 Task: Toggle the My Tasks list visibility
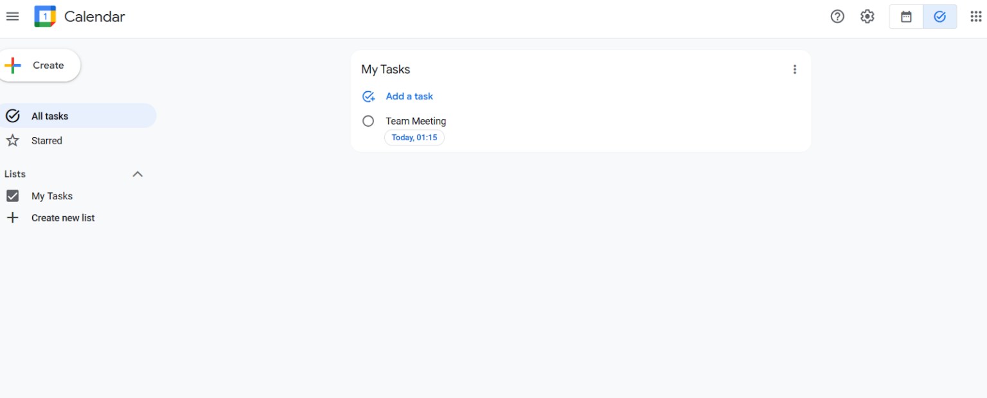click(12, 195)
